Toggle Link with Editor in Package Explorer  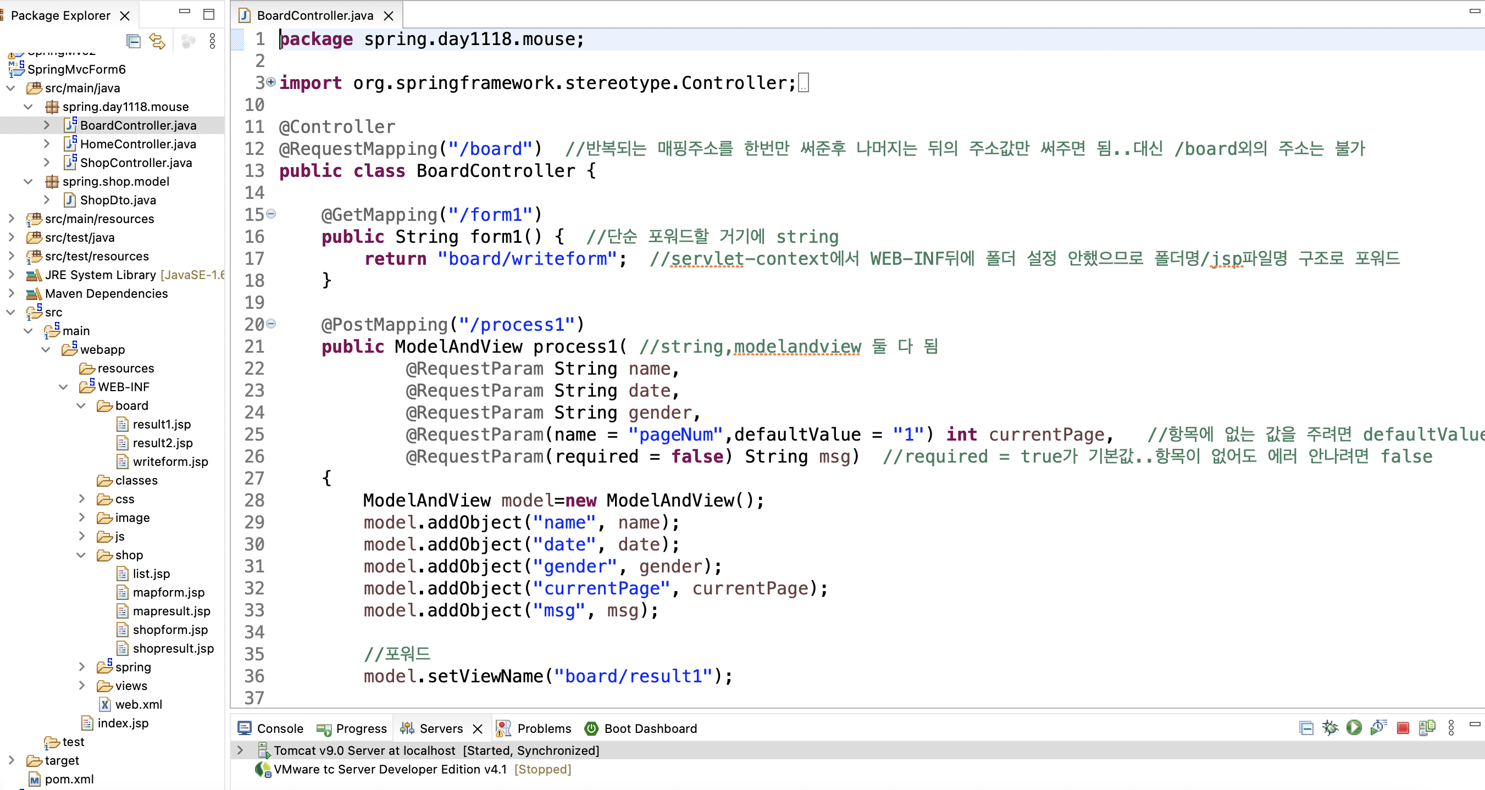(x=157, y=41)
